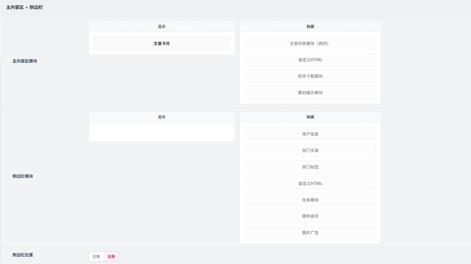Click the 侧边栏模块 label
The width and height of the screenshot is (471, 264).
(23, 176)
